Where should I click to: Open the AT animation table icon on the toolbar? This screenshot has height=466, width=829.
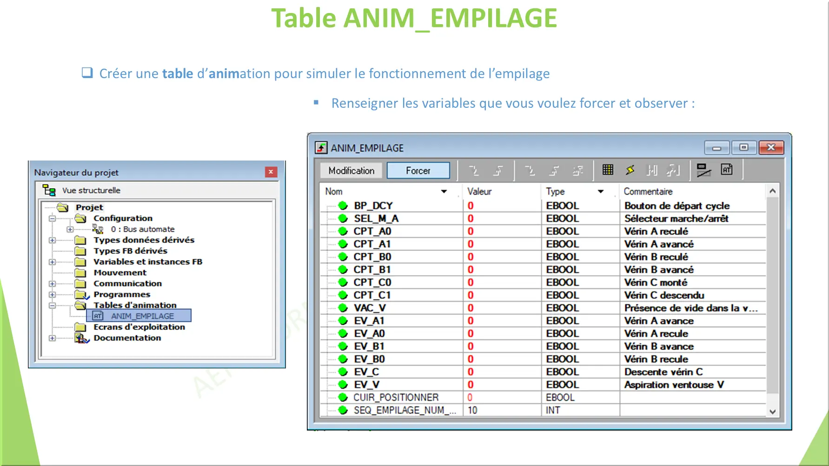tap(727, 170)
